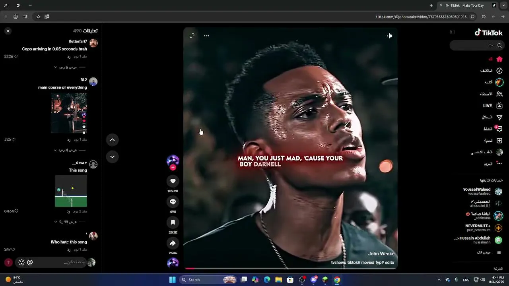Screen dimensions: 509x286
Task: Like the 'Who hate this song' comment showing 247
Action: tap(14, 249)
